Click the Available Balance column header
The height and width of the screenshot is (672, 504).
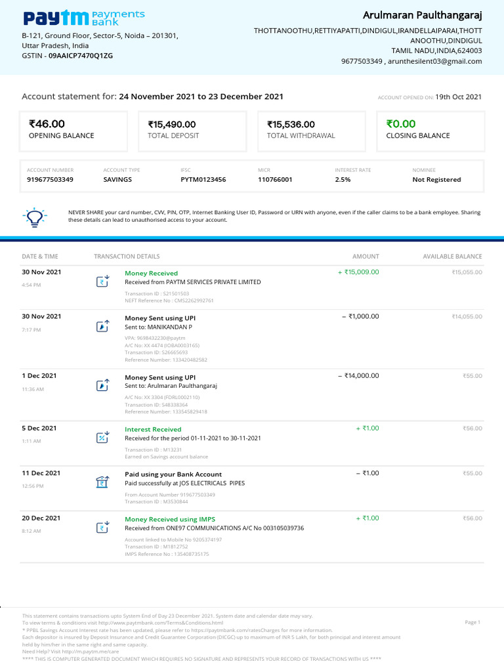click(452, 257)
